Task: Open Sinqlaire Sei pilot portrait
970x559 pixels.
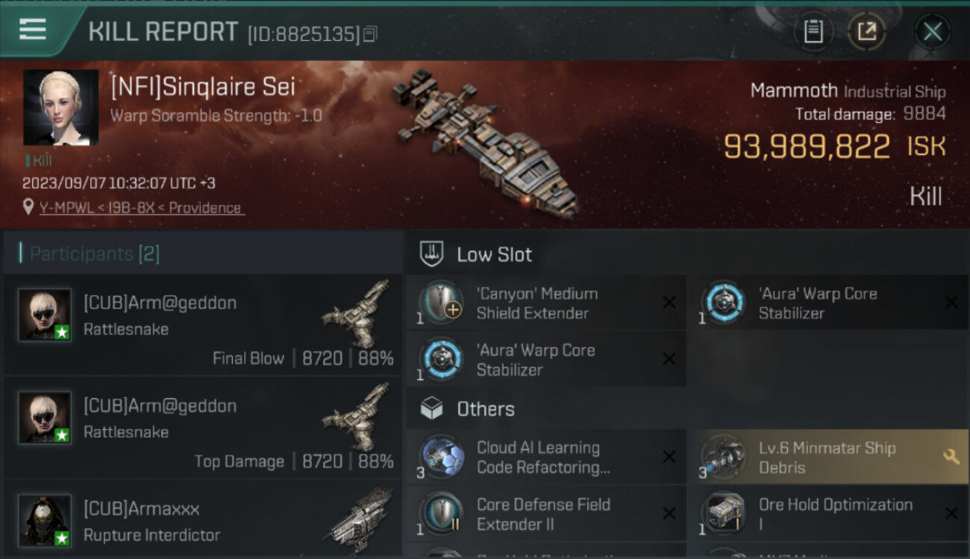Action: click(x=60, y=107)
